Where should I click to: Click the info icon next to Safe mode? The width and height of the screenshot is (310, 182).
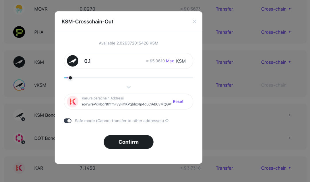167,121
